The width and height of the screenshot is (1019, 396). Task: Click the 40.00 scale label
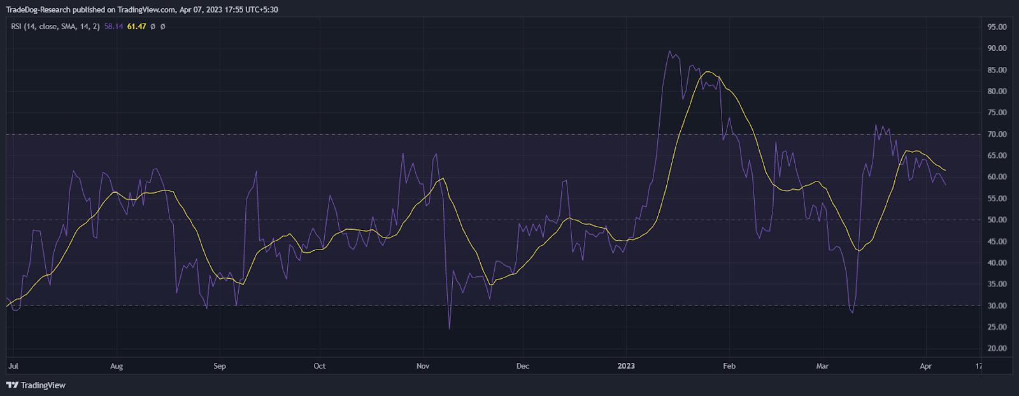(x=997, y=263)
